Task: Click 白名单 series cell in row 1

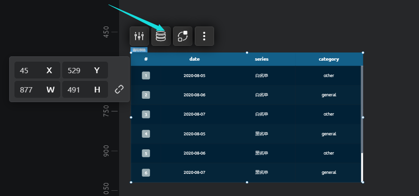Action: click(x=262, y=76)
